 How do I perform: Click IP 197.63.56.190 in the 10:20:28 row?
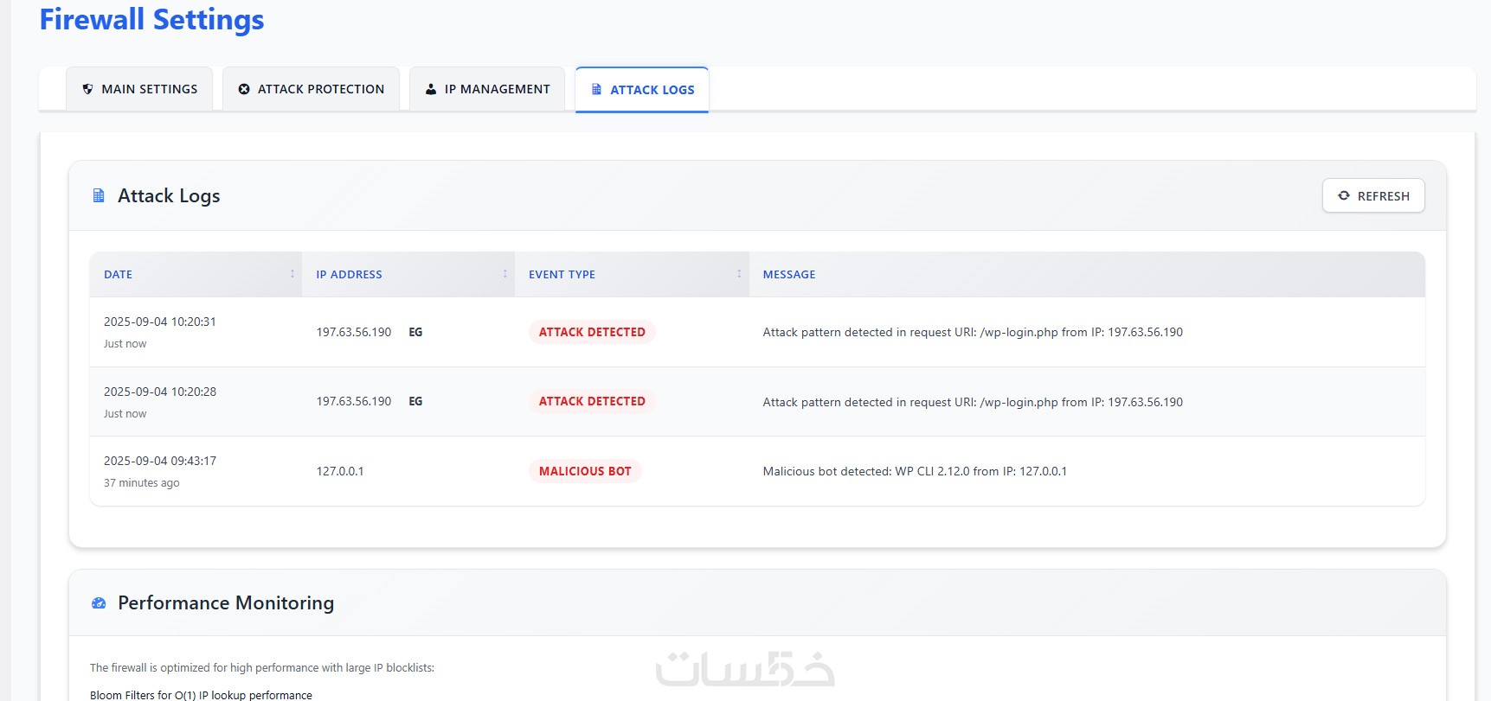click(x=354, y=401)
